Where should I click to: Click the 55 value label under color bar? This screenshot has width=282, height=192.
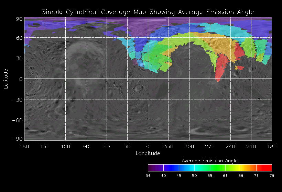tap(210, 176)
